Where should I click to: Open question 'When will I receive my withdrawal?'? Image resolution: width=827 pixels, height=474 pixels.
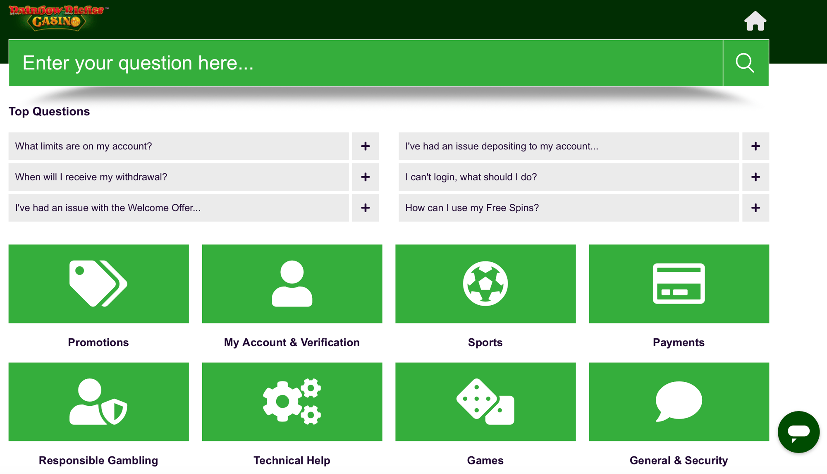coord(179,177)
